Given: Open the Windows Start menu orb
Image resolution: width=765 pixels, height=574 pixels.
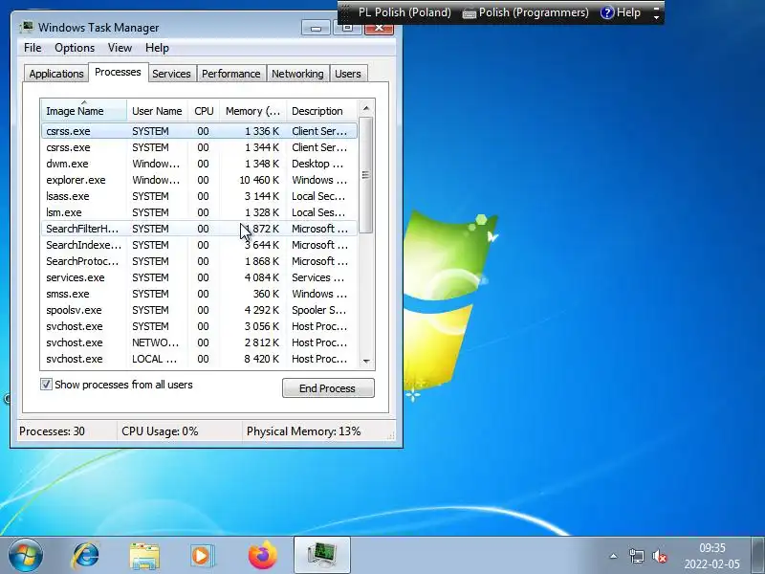Looking at the screenshot, I should [26, 555].
